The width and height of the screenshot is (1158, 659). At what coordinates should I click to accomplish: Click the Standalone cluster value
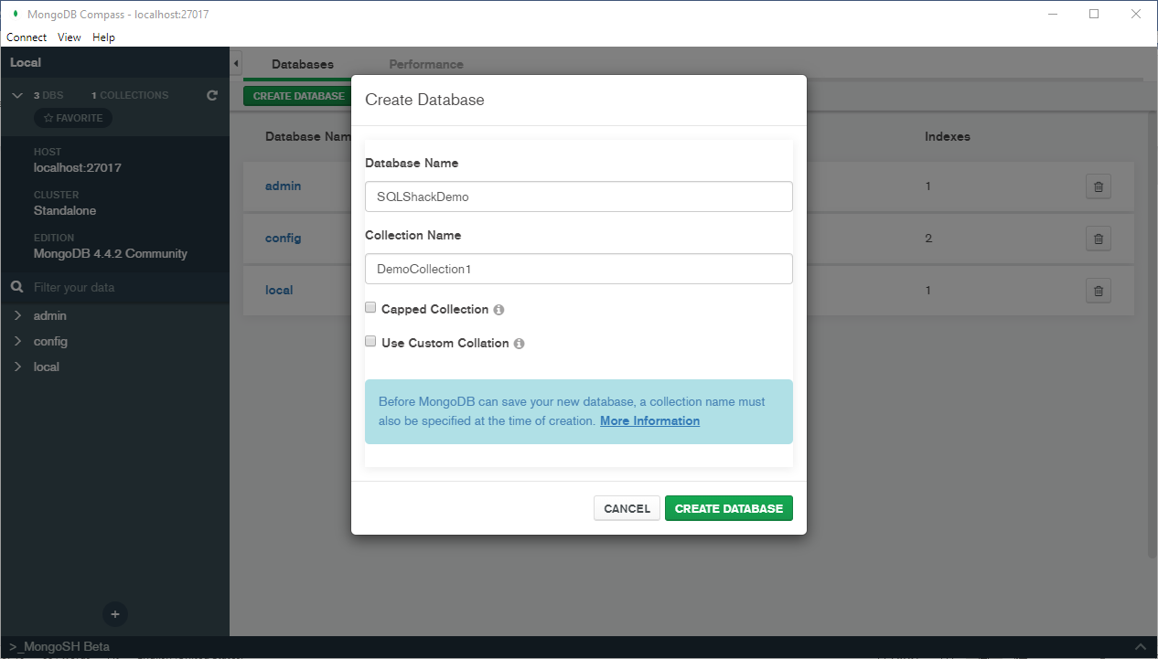tap(65, 211)
